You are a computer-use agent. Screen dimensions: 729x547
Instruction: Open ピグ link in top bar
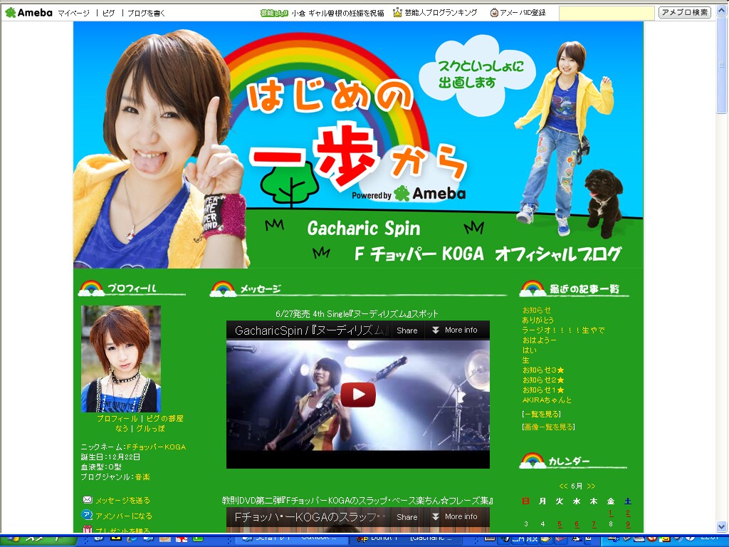pos(109,13)
